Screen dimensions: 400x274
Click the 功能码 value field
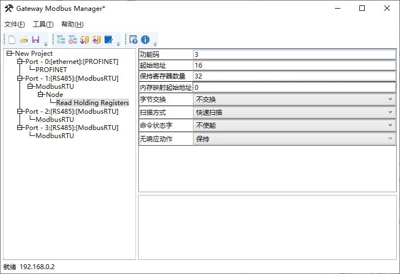click(x=294, y=54)
